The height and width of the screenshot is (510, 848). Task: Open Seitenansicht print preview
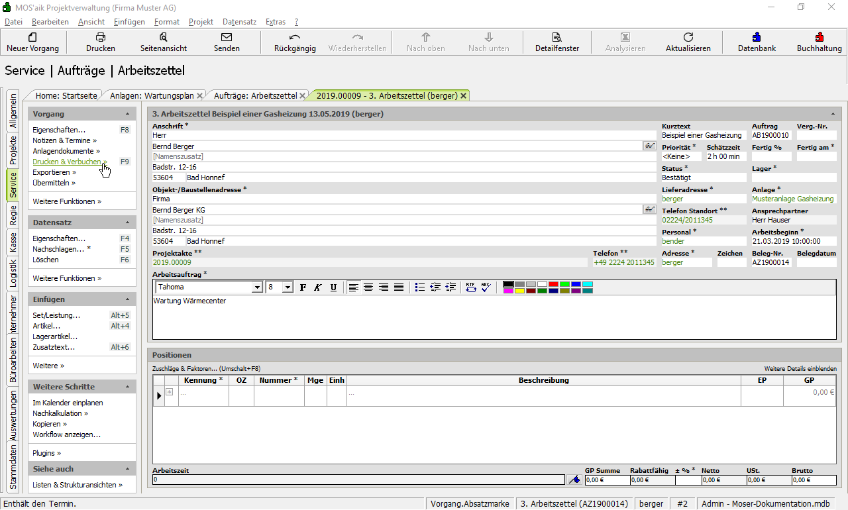[163, 38]
